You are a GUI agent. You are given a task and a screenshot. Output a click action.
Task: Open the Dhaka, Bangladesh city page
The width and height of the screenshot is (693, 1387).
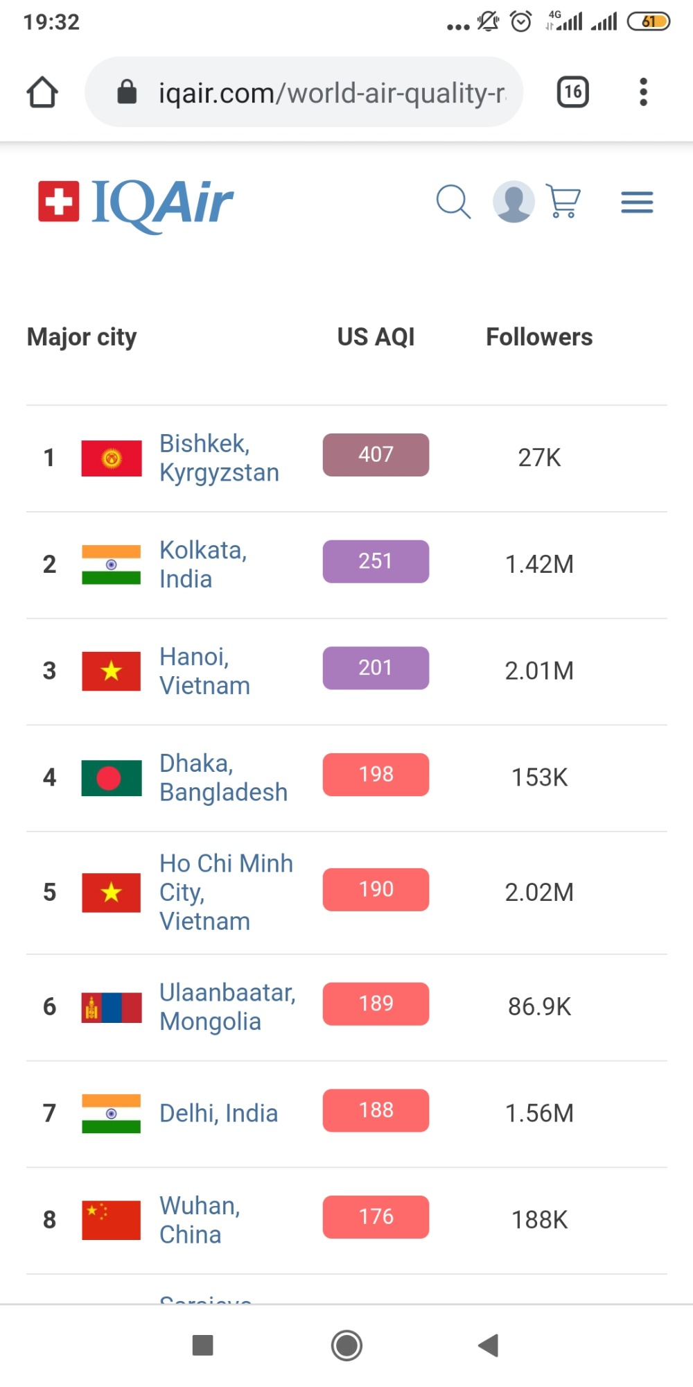pos(222,777)
